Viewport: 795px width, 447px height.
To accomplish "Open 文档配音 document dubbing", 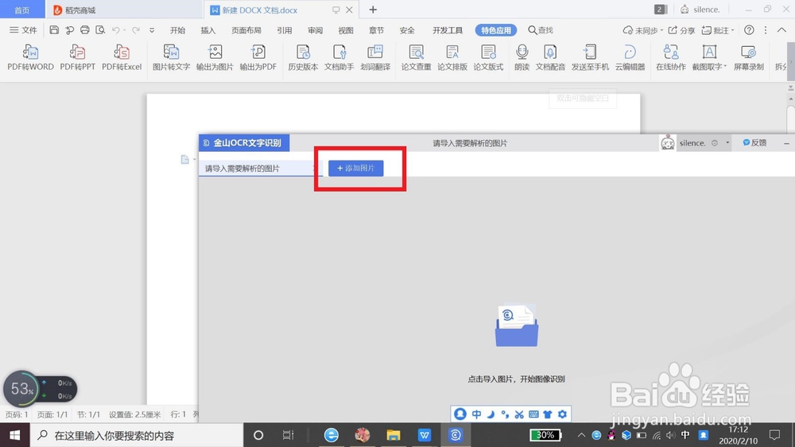I will click(x=550, y=57).
